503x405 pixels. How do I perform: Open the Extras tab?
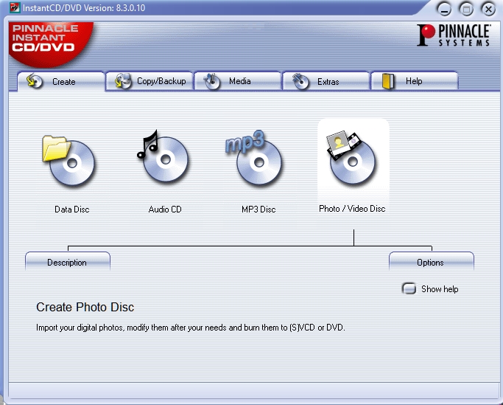click(326, 81)
